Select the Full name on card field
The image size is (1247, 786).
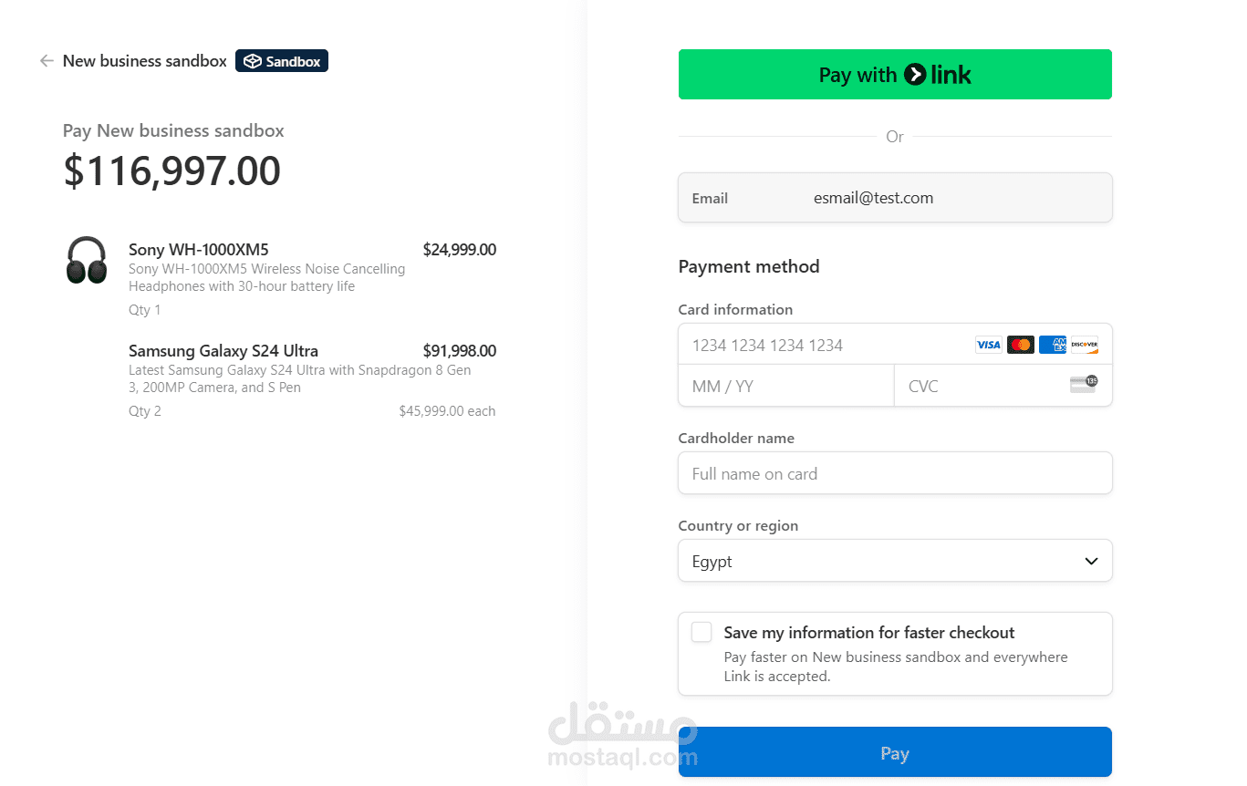coord(895,473)
